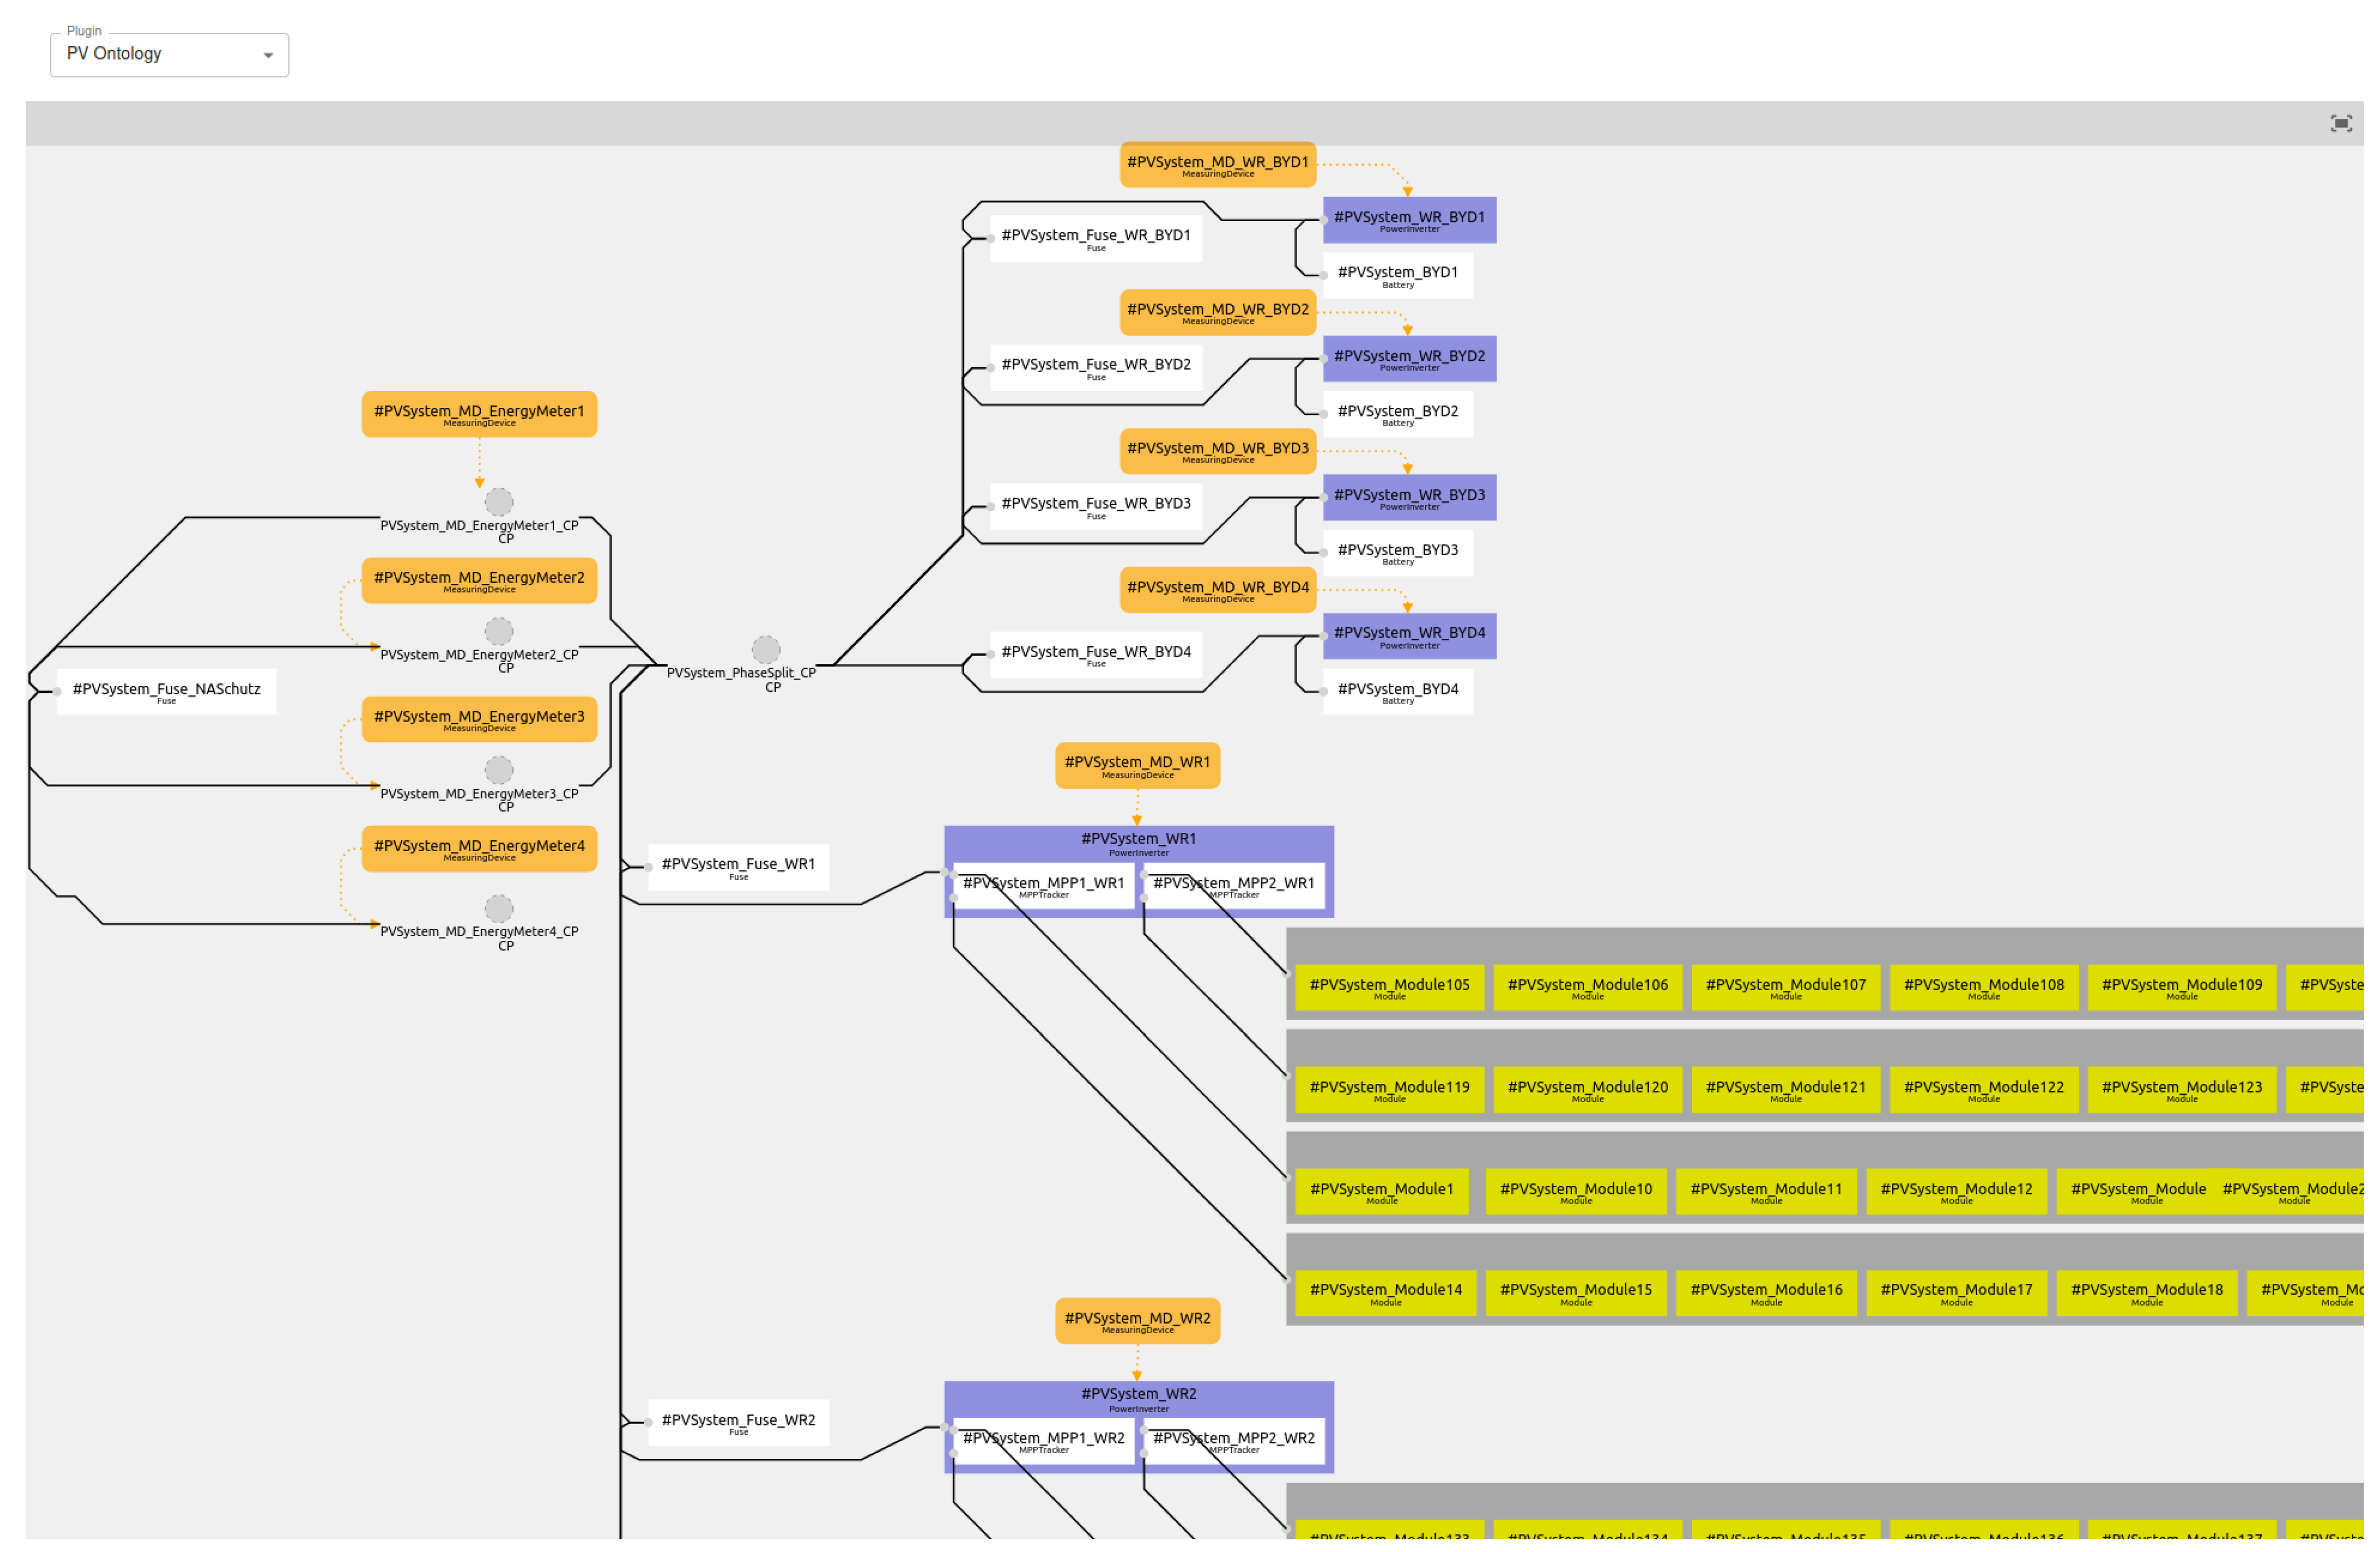The height and width of the screenshot is (1552, 2380).
Task: Click the EnergyMeter4_CP gray circle node
Action: 499,908
